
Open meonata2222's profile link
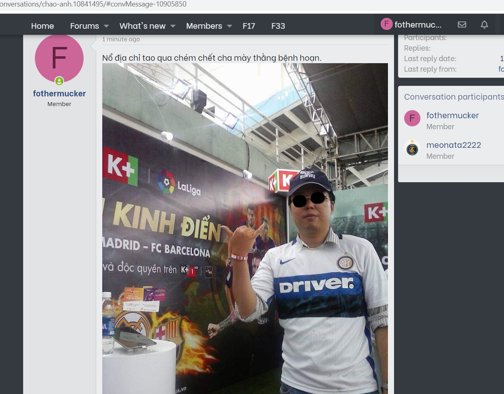point(454,145)
